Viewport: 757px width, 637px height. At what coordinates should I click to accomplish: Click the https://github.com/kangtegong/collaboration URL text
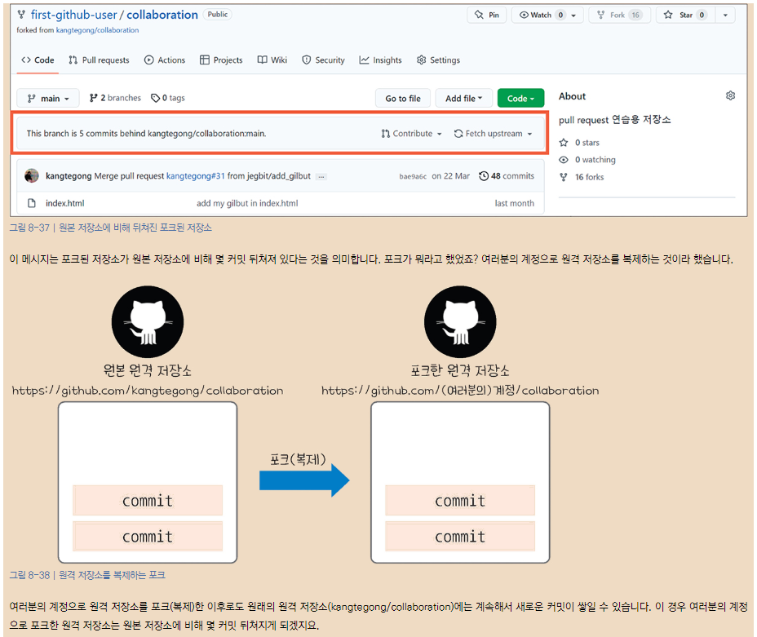click(148, 391)
